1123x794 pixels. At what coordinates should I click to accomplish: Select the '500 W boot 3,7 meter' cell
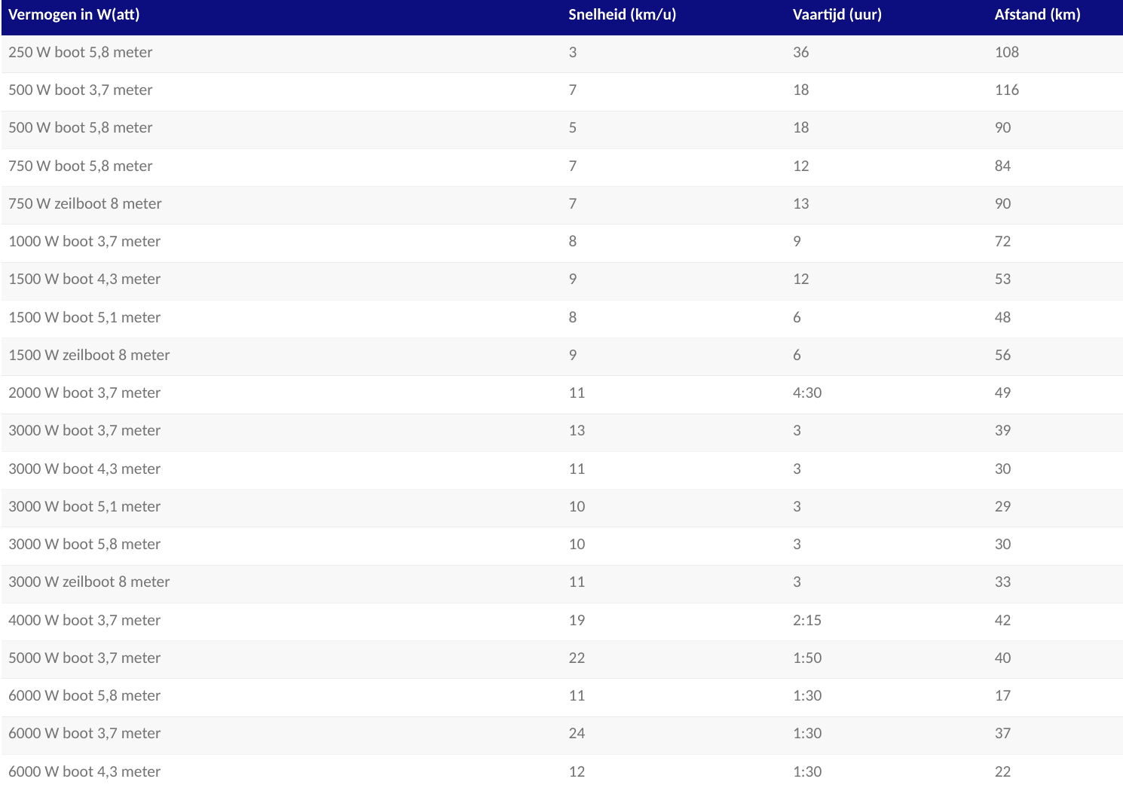[x=81, y=90]
